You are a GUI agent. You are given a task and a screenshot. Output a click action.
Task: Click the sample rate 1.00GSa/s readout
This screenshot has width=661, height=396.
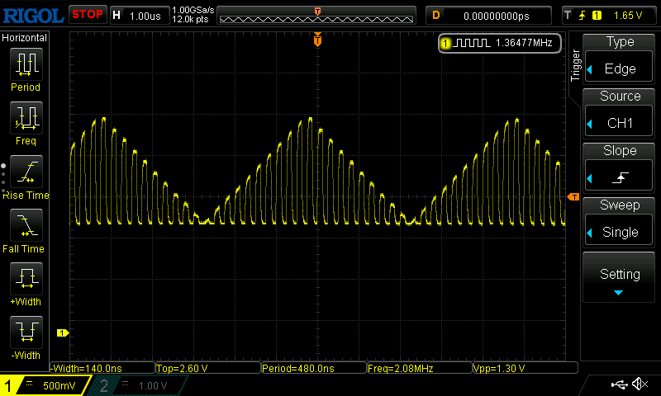coord(193,10)
